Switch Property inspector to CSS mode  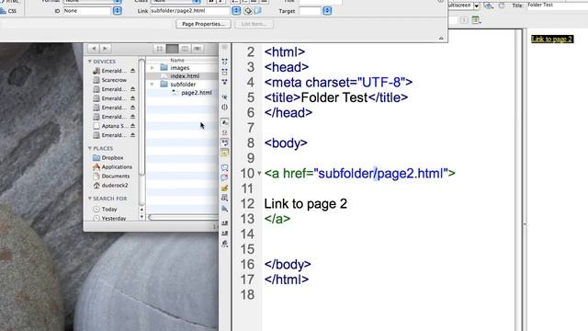point(9,11)
